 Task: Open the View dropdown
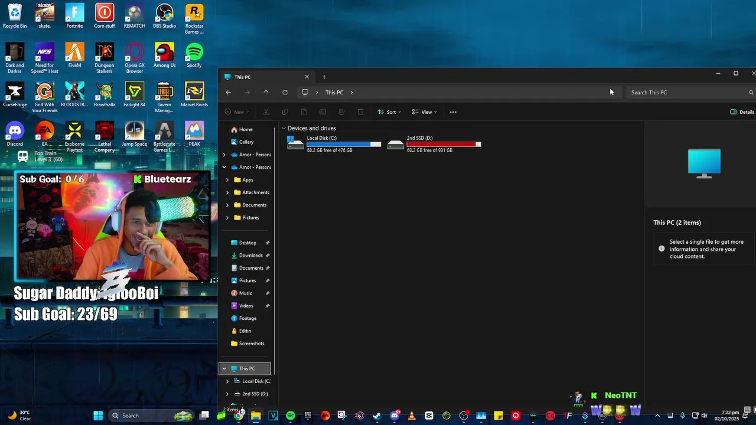point(425,112)
